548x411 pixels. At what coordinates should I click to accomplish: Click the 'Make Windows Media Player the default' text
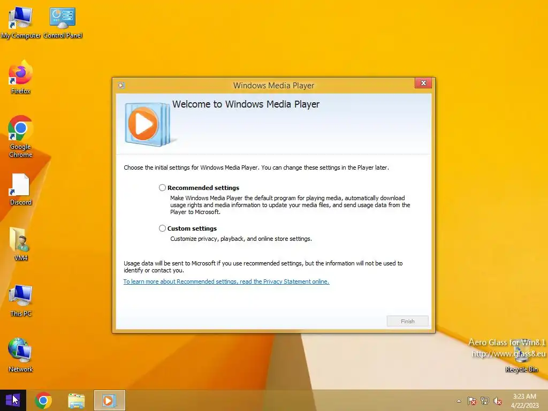[x=290, y=205]
